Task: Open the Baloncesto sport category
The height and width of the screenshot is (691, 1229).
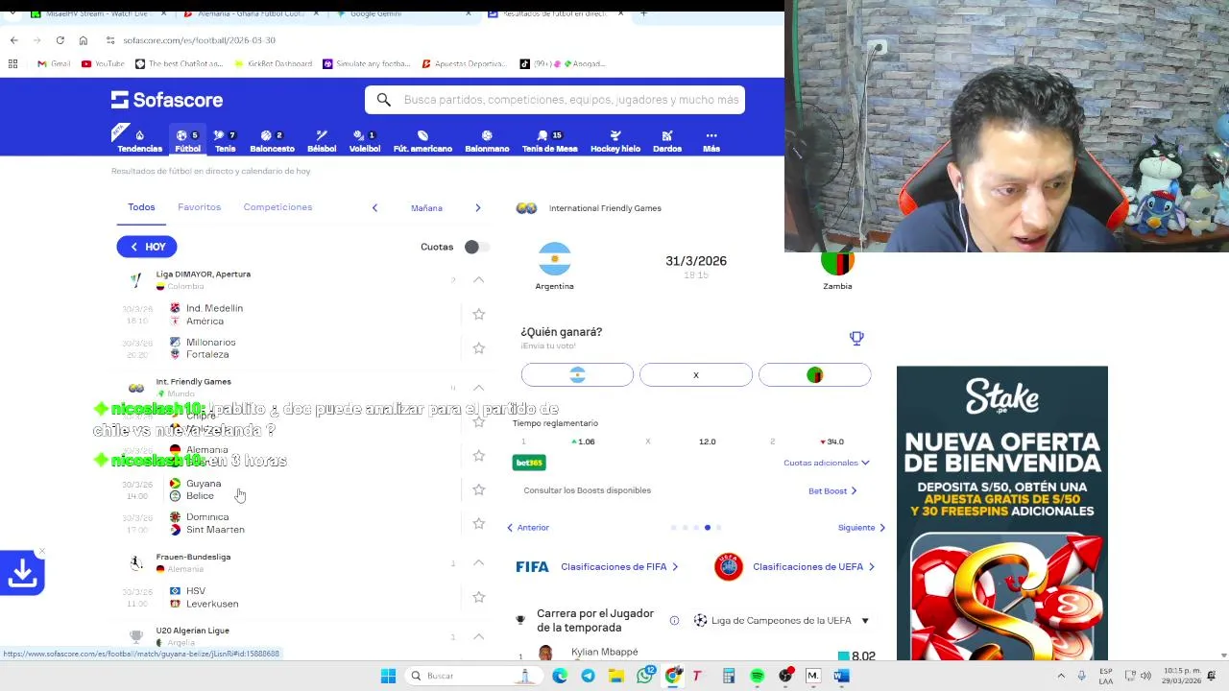Action: click(x=272, y=141)
